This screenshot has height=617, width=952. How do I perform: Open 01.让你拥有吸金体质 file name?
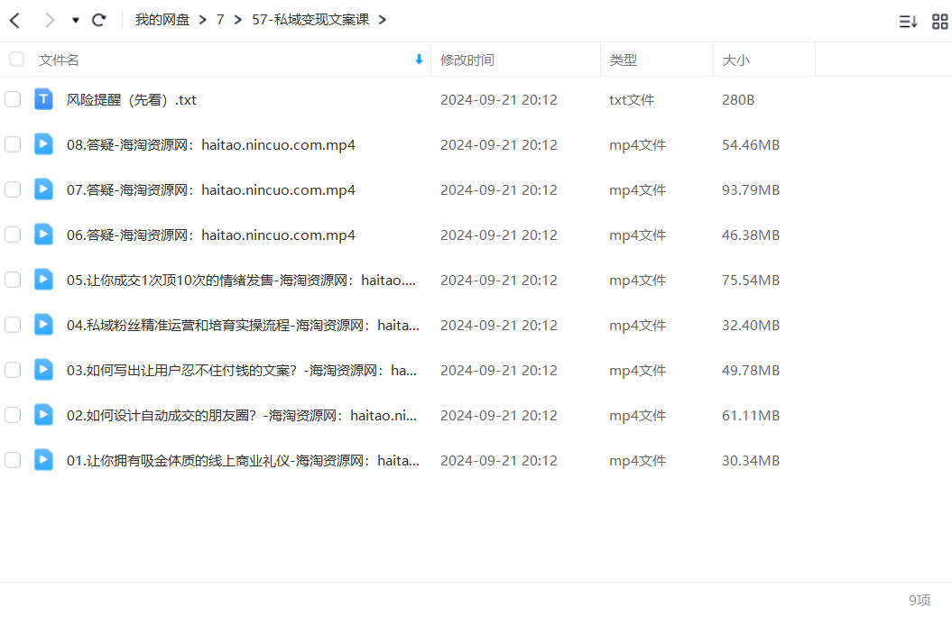click(243, 460)
